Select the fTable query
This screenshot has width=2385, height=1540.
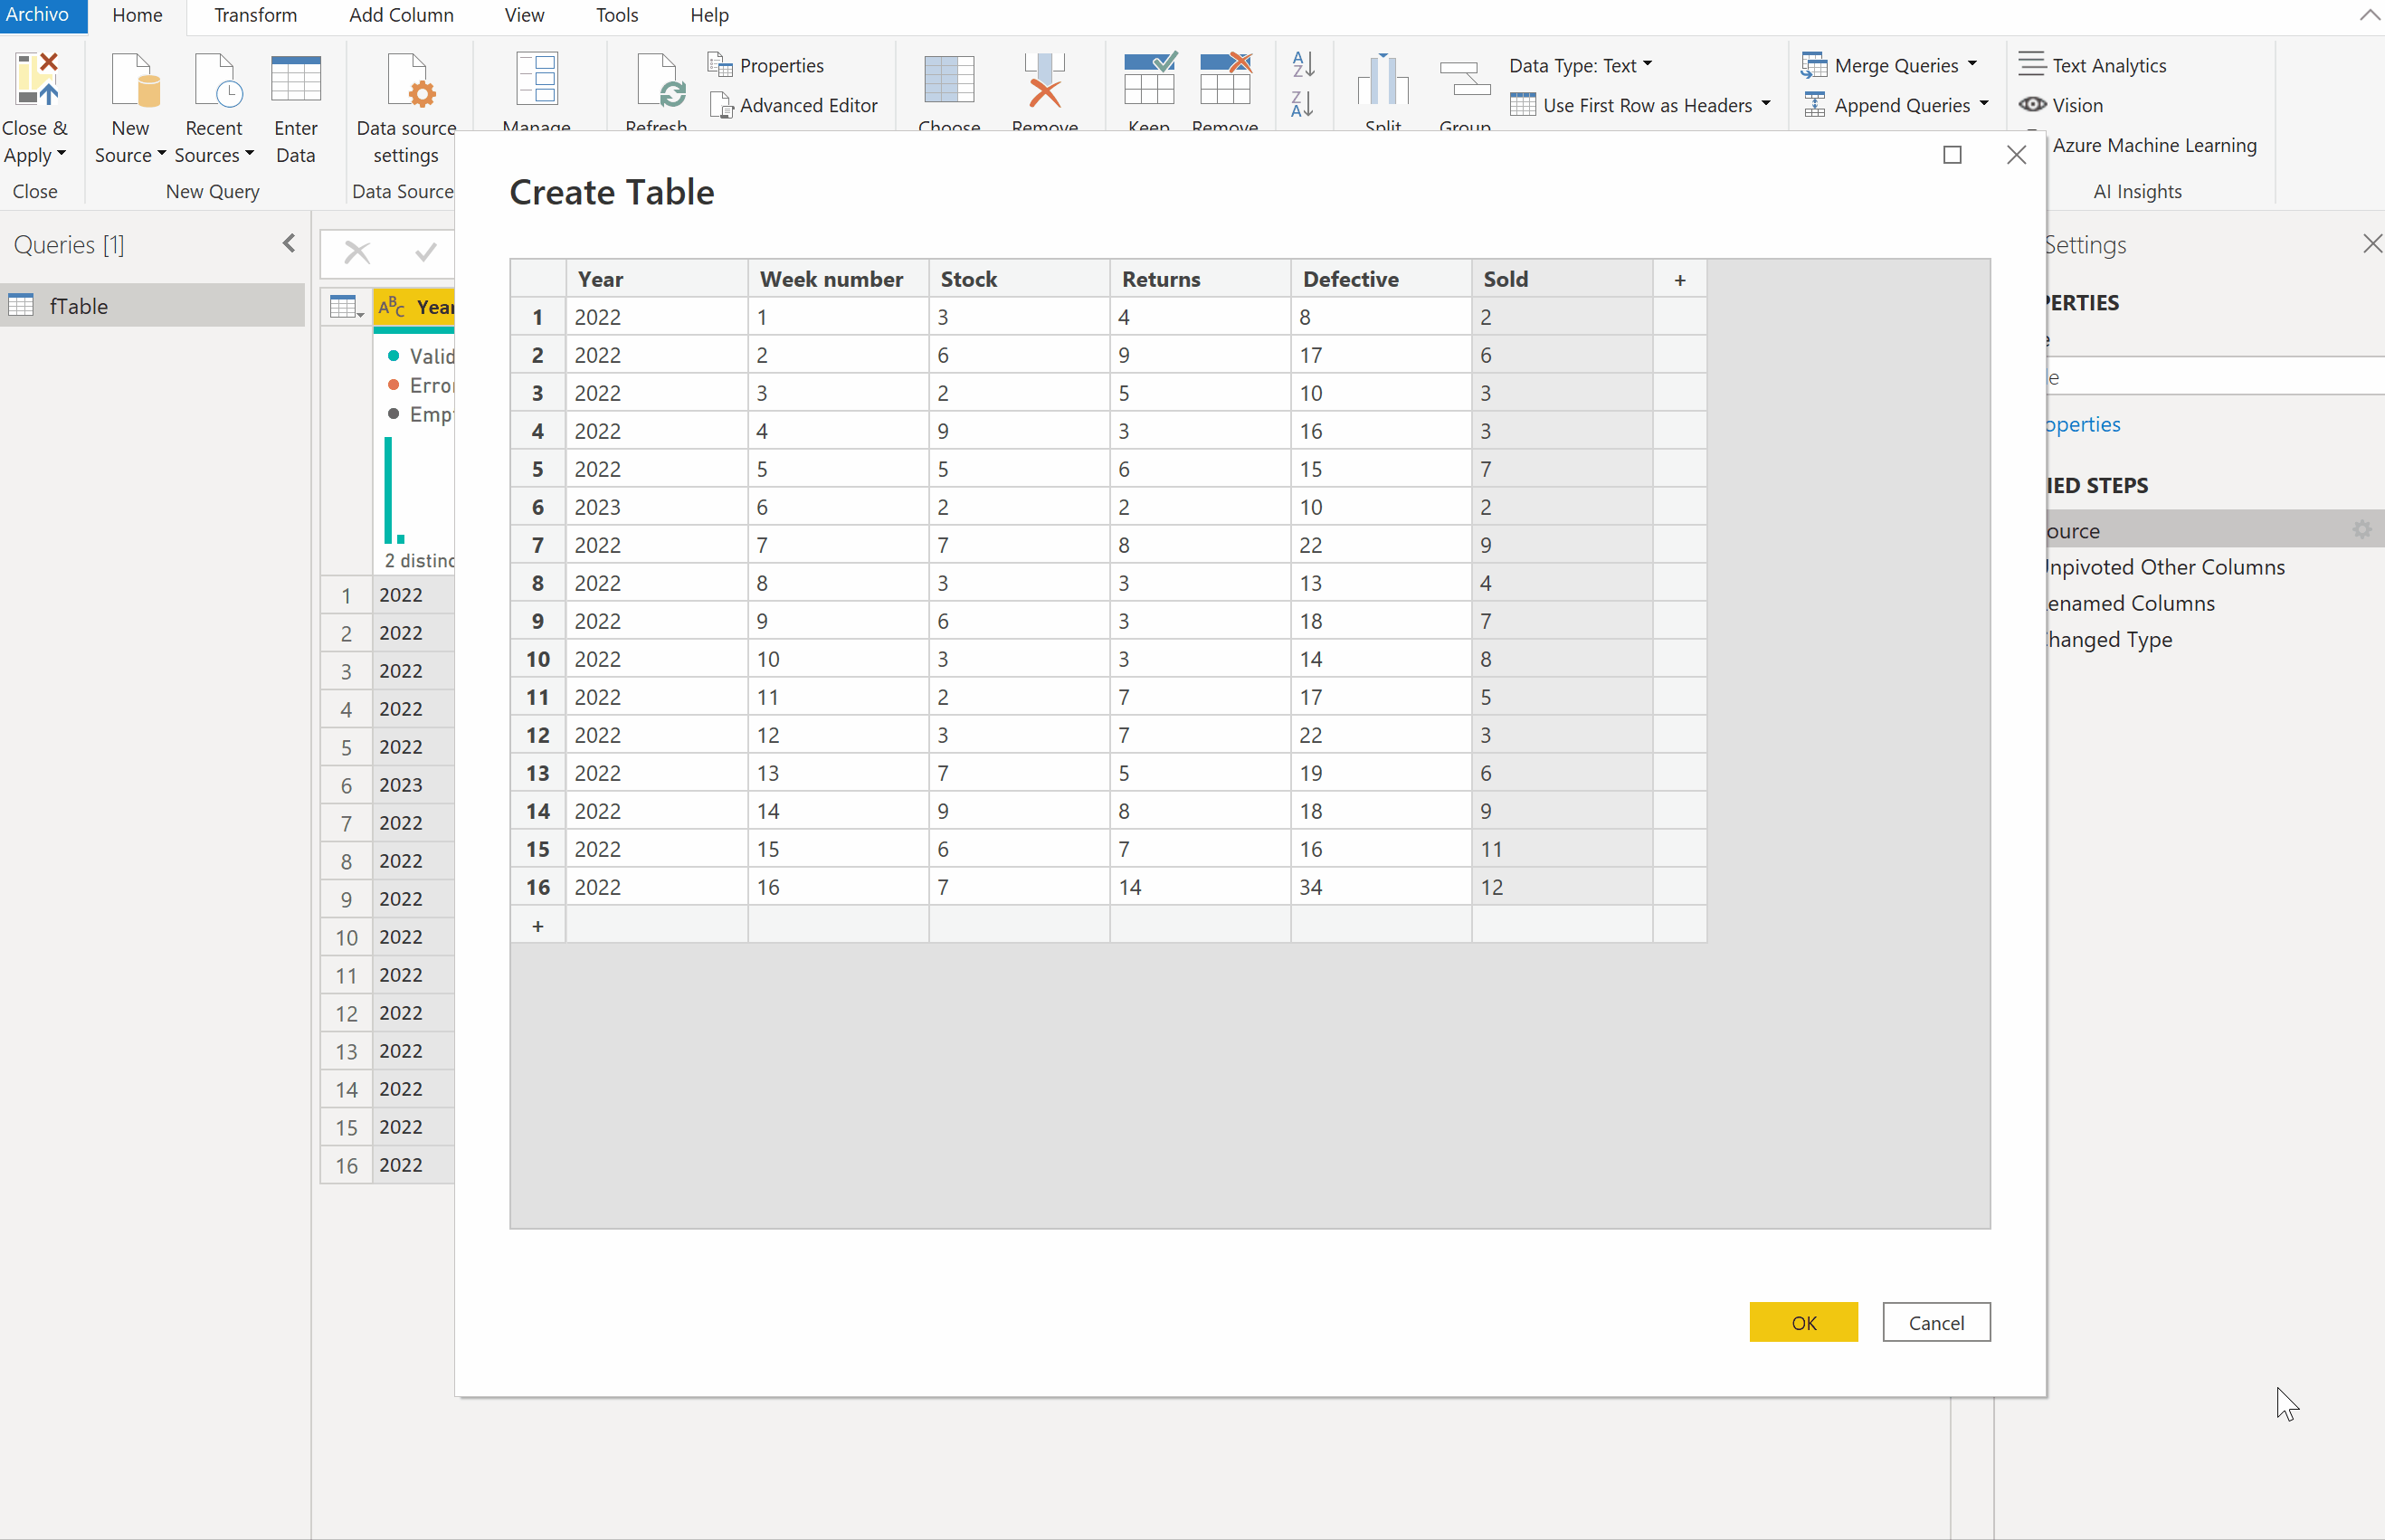click(x=152, y=305)
